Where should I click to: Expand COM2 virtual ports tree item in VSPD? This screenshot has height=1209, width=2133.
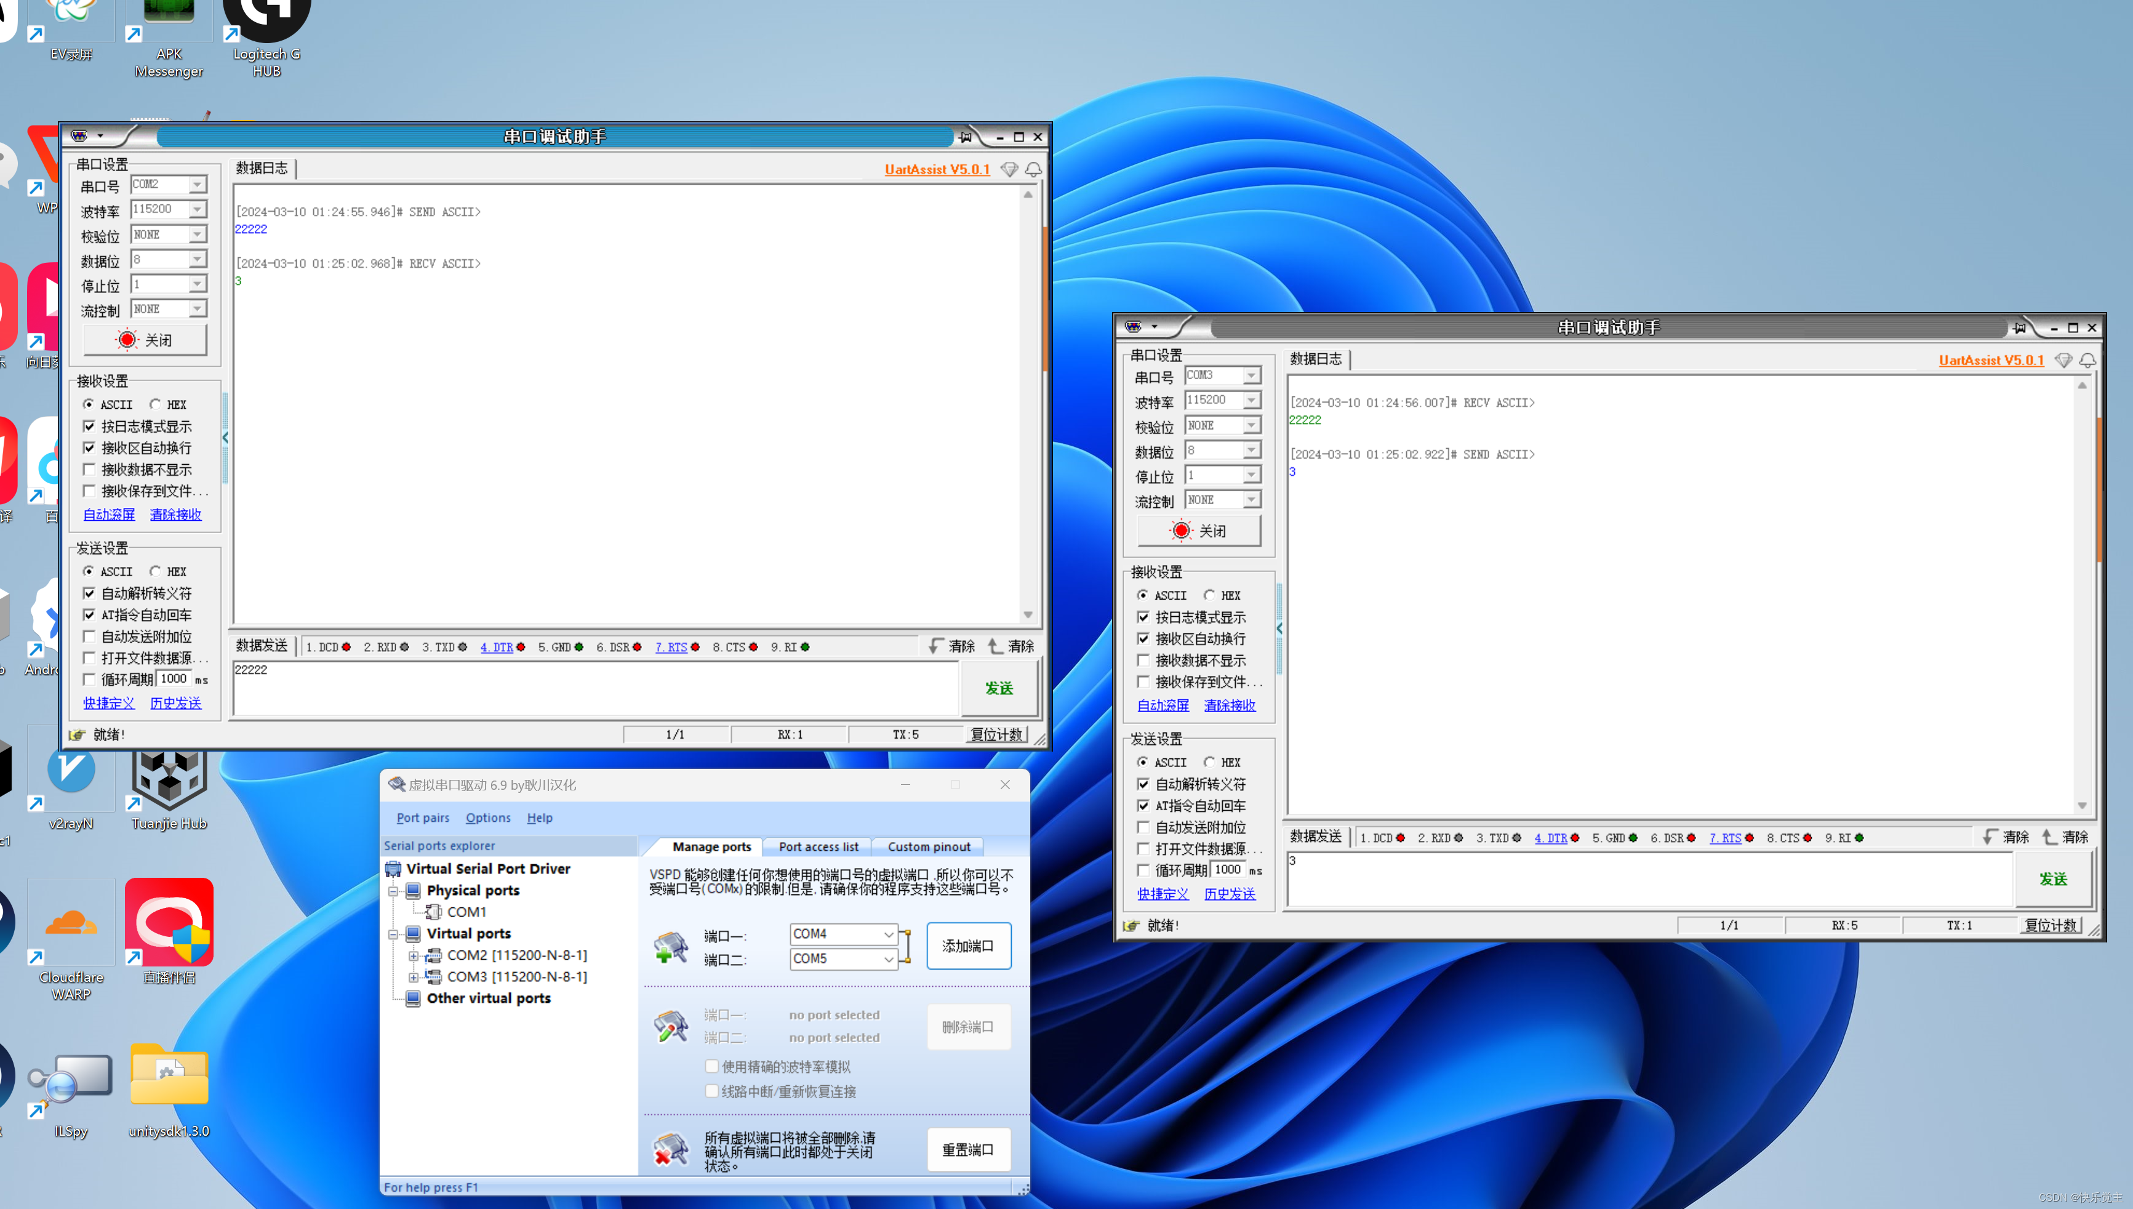click(x=412, y=954)
